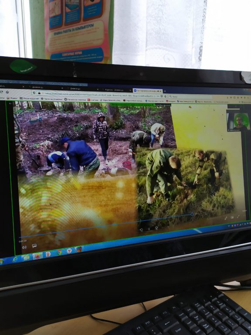Click the padlock icon in the address bar
Screen dimensions: 251x335
(39, 93)
